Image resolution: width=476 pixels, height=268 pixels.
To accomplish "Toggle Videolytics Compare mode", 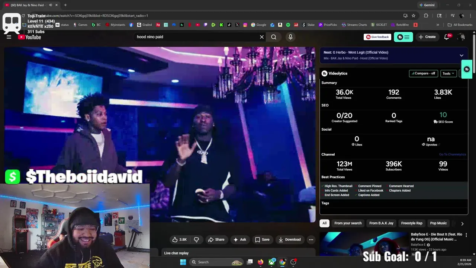I will pos(423,73).
